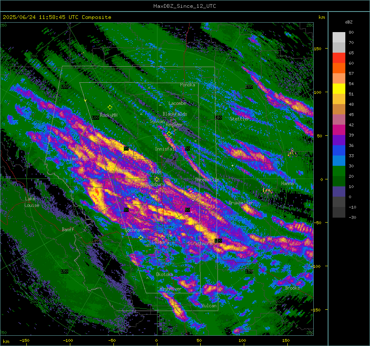Click the Lake Louise label
370x346 pixels.
pos(32,202)
